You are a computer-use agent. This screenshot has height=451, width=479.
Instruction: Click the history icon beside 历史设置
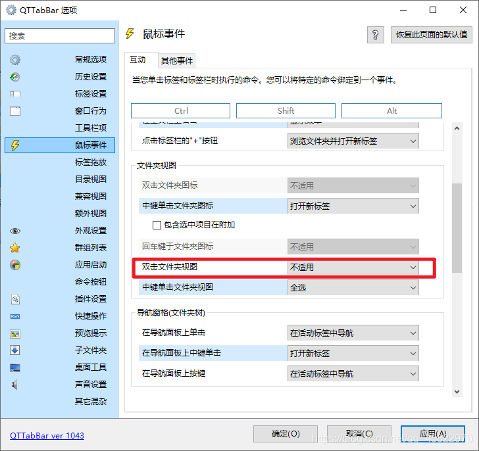point(15,77)
